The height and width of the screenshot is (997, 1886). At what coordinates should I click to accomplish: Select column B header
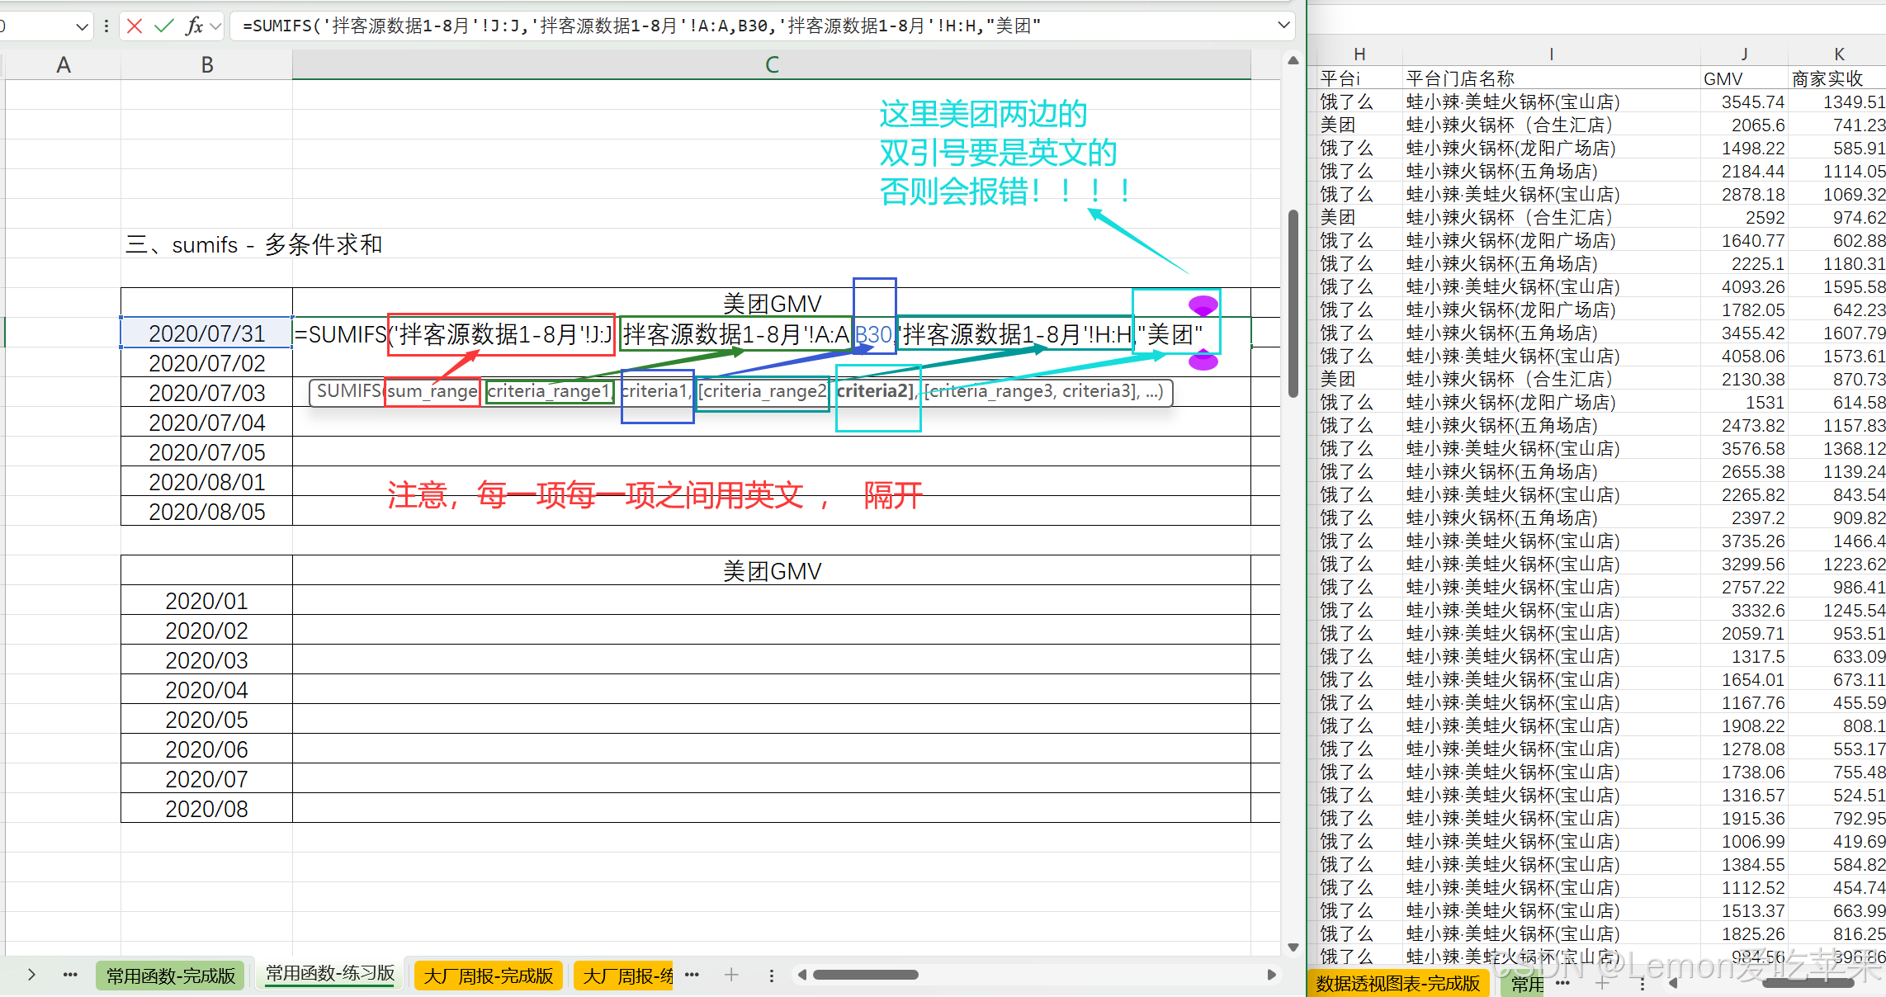point(207,65)
